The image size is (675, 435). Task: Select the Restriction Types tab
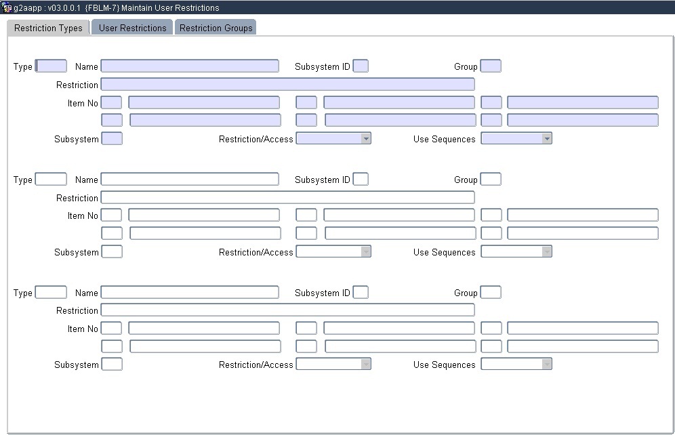pyautogui.click(x=48, y=28)
